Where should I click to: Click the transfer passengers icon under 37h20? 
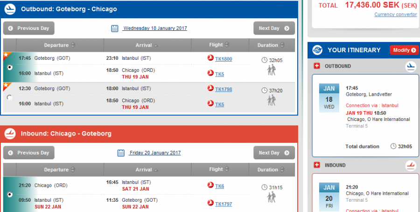coord(272,100)
